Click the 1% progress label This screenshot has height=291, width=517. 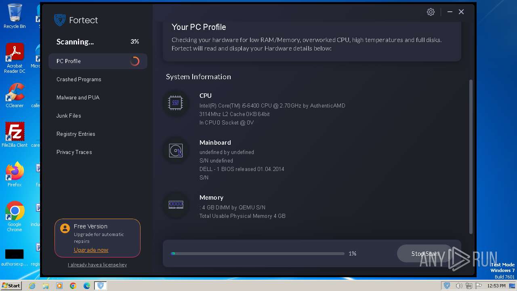[x=353, y=253]
